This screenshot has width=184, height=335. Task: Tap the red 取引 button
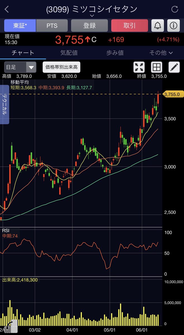point(130,26)
